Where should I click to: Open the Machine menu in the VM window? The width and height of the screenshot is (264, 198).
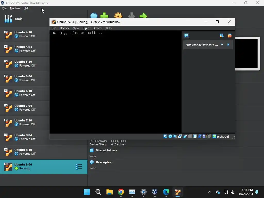tap(64, 28)
